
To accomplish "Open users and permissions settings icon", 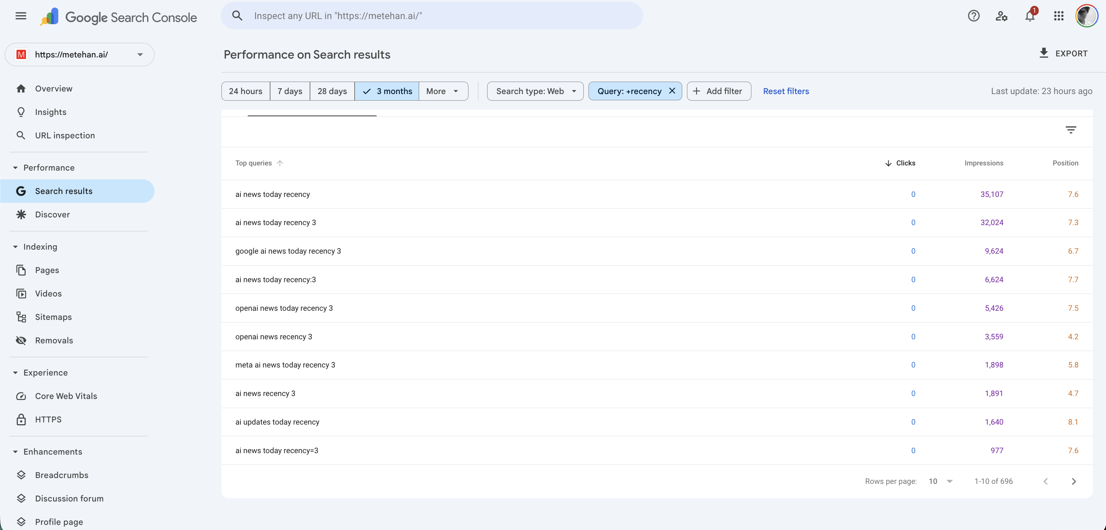I will pos(1001,16).
